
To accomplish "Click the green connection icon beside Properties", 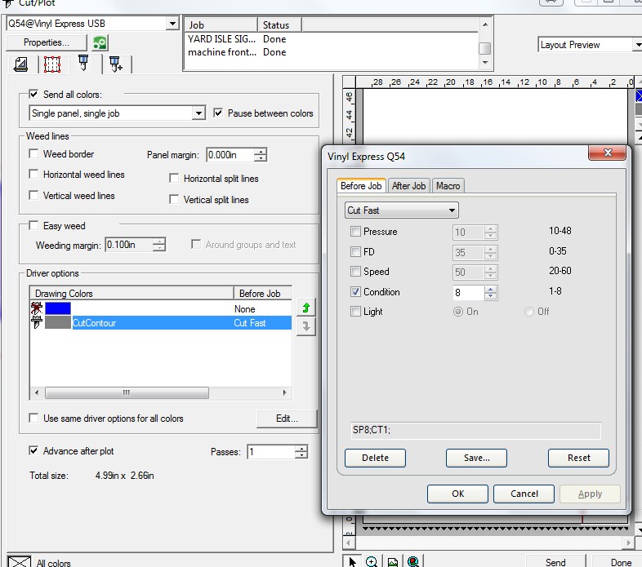I will [100, 42].
